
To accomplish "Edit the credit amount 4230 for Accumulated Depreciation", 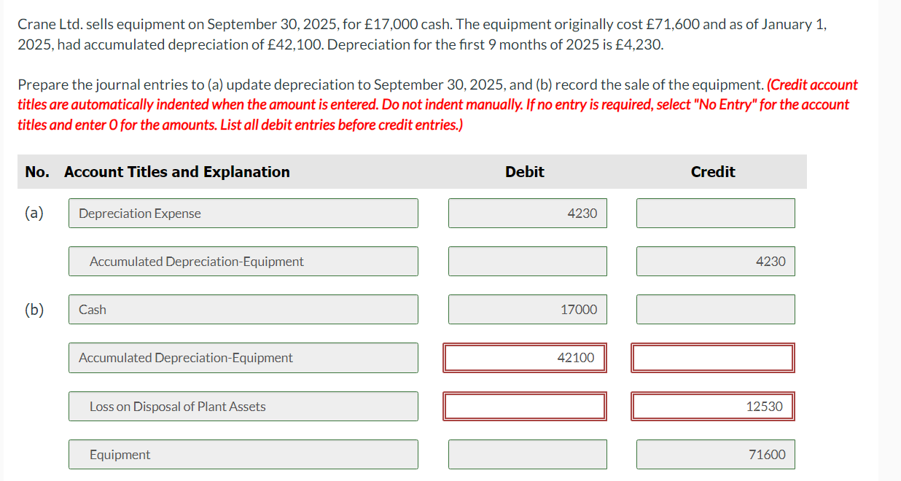I will click(716, 262).
